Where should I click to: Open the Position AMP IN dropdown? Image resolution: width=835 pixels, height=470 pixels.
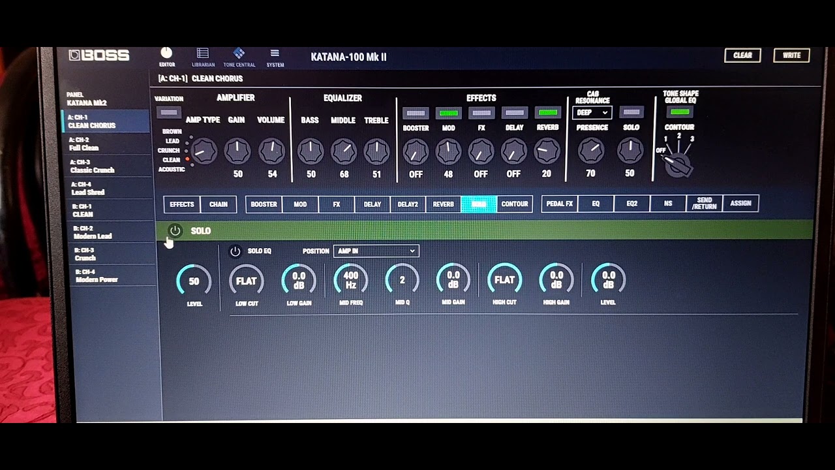point(376,251)
